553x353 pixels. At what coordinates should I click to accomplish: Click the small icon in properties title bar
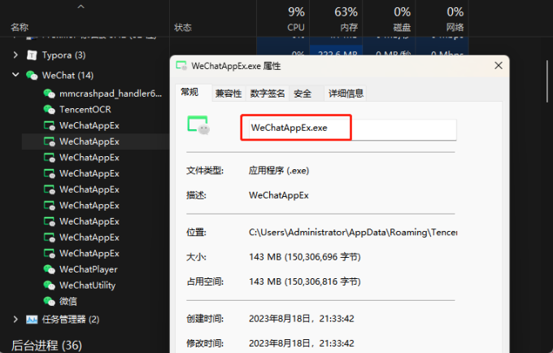pyautogui.click(x=181, y=66)
